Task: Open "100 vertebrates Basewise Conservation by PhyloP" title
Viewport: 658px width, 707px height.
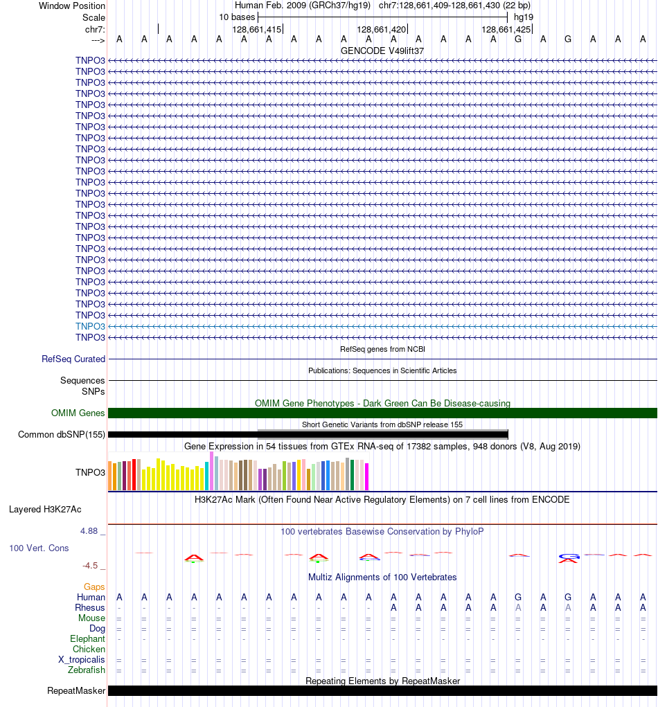Action: tap(382, 532)
